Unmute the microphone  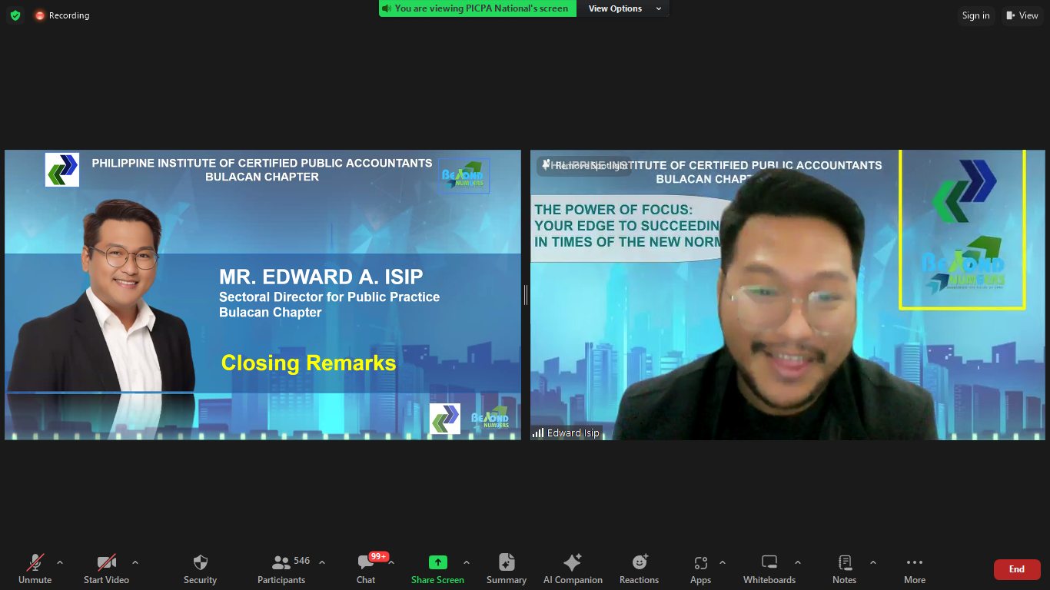click(x=35, y=569)
